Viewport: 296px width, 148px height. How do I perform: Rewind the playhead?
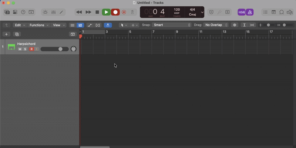(79, 12)
